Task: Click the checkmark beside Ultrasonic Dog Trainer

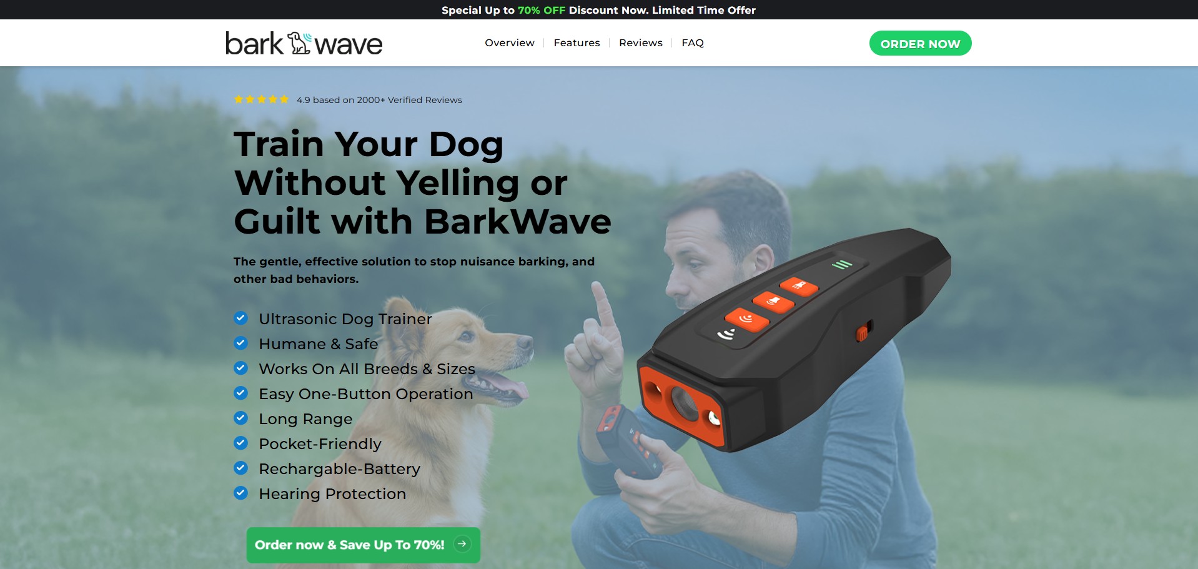Action: coord(240,318)
